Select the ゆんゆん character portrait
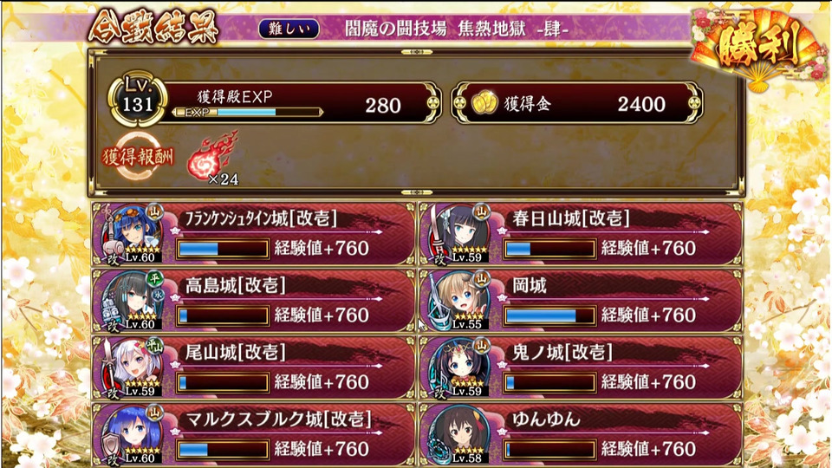 point(458,434)
